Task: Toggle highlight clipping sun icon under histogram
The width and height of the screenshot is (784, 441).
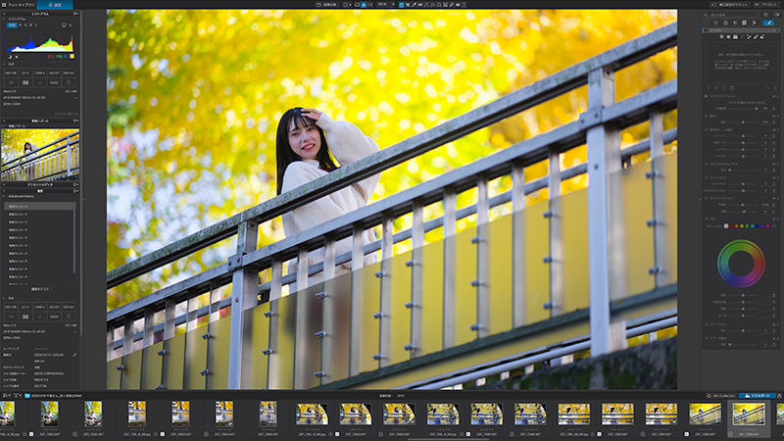Action: click(x=17, y=57)
